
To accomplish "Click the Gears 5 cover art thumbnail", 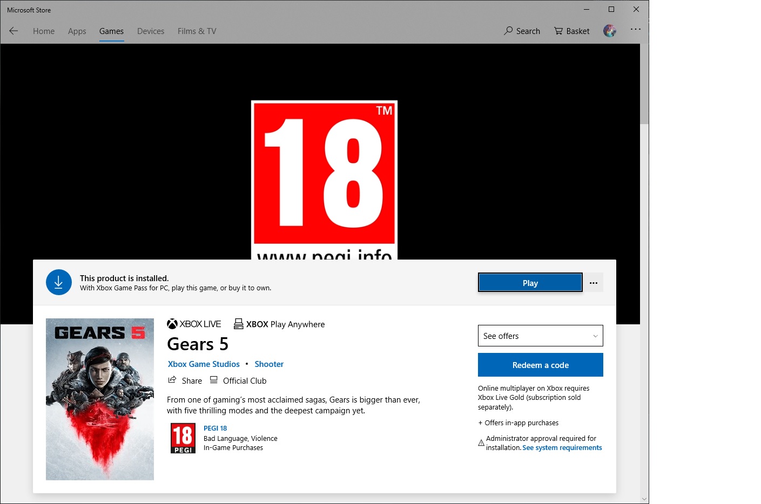I will [x=100, y=399].
